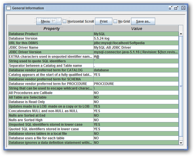This screenshot has width=194, height=156.
Task: Click the 'PROCEDURE' value cell
Action: (x=136, y=84)
